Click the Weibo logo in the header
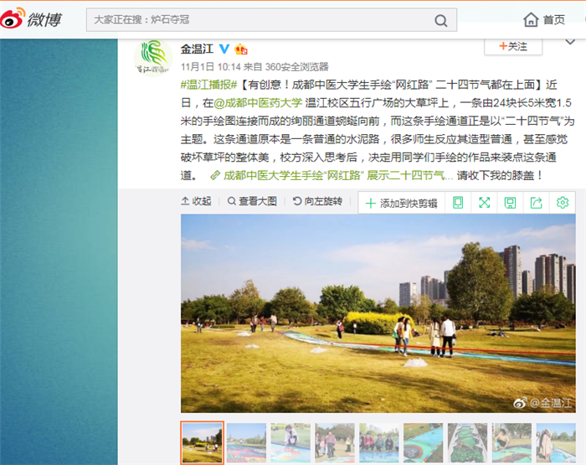Viewport: 586px width, 465px height. [35, 19]
